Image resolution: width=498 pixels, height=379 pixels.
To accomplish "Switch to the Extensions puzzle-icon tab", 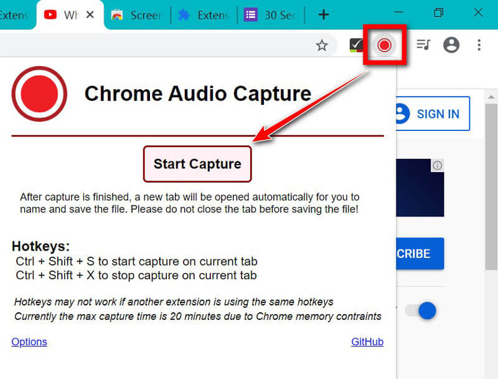I will (x=204, y=15).
